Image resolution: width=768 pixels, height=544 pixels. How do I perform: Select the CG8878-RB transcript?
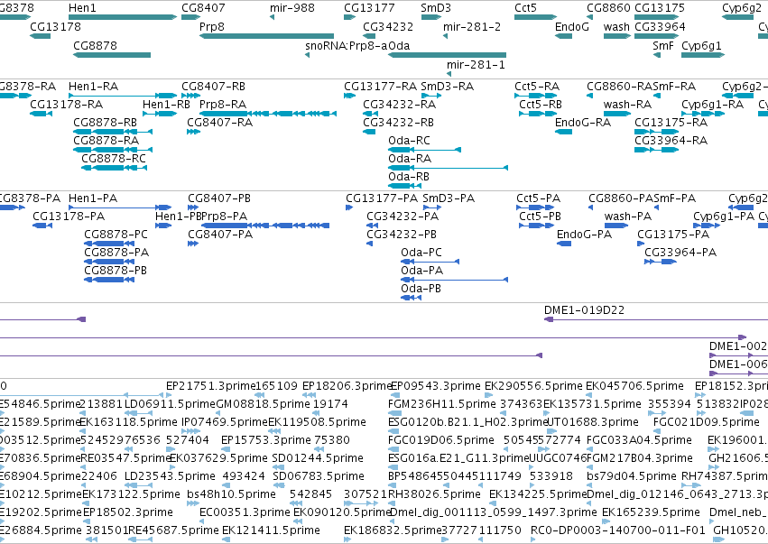[113, 132]
